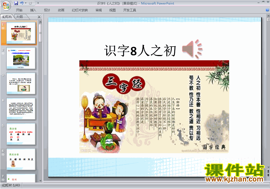
Task: Go to the previous slide with the double up arrow
Action: pos(268,171)
